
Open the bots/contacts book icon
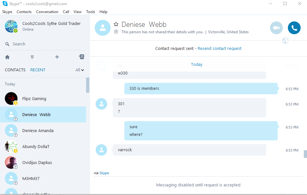[x=82, y=57]
